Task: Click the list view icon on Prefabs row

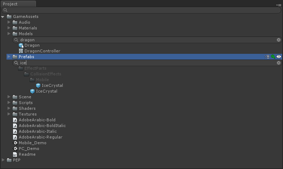Action: pyautogui.click(x=267, y=57)
